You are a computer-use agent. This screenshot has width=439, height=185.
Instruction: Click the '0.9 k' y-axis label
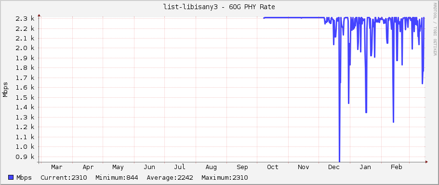coord(26,157)
